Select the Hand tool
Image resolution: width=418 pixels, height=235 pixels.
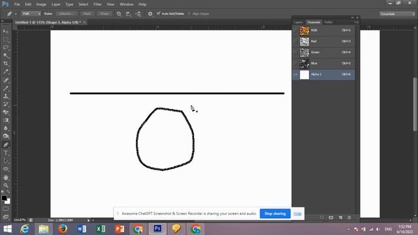click(6, 178)
